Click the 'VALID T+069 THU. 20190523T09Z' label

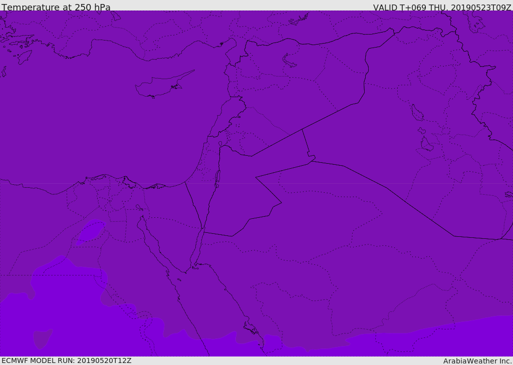442,7
